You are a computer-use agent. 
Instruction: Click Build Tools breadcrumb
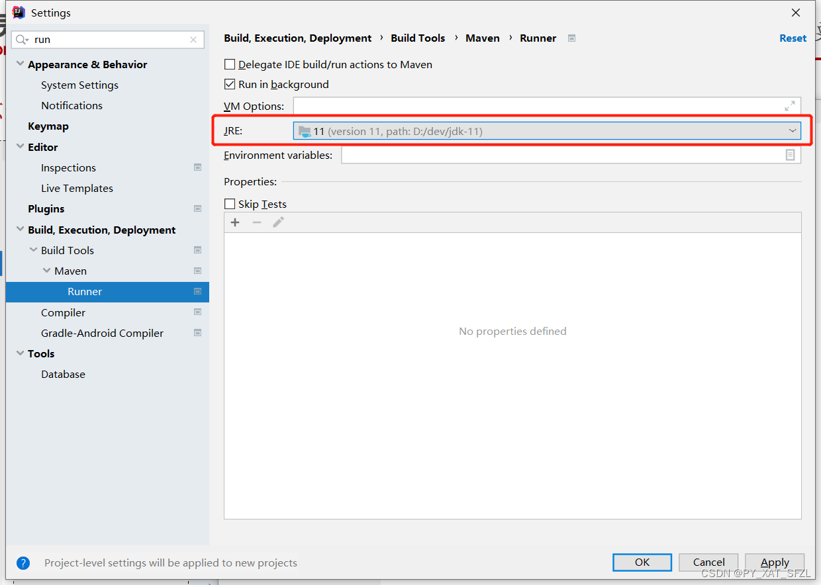point(418,38)
